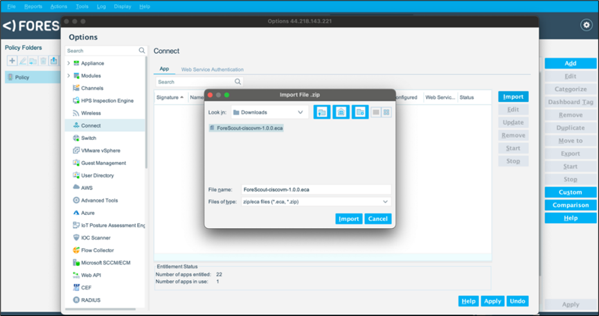
Task: Click the Modules icon in Options tree
Action: coord(76,76)
